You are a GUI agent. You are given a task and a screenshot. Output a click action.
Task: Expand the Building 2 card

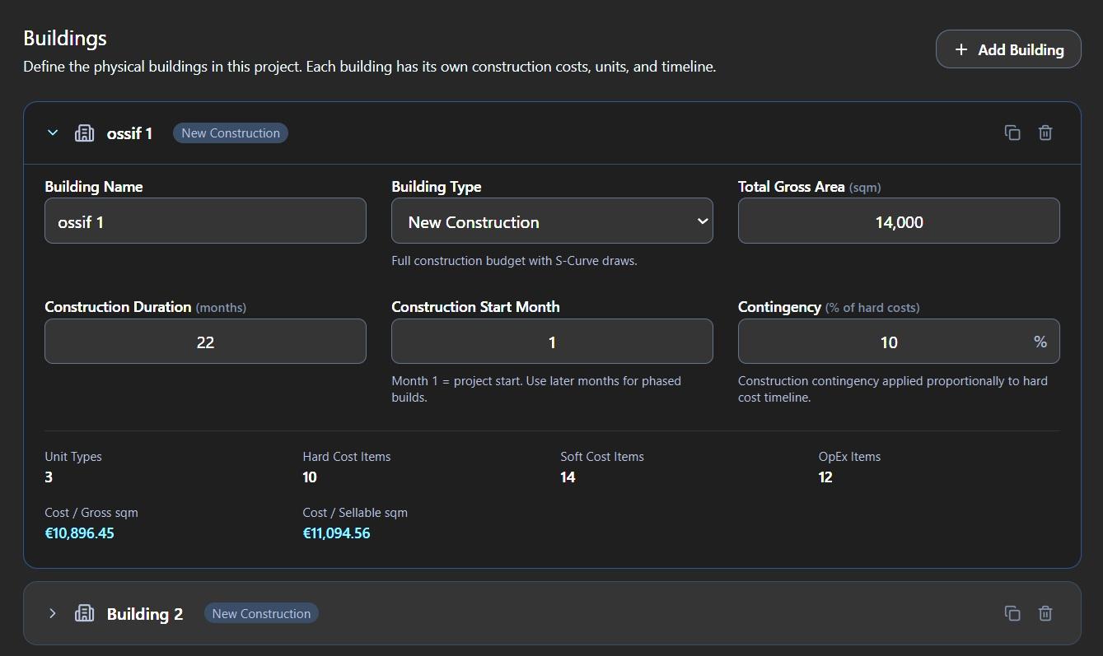tap(52, 613)
